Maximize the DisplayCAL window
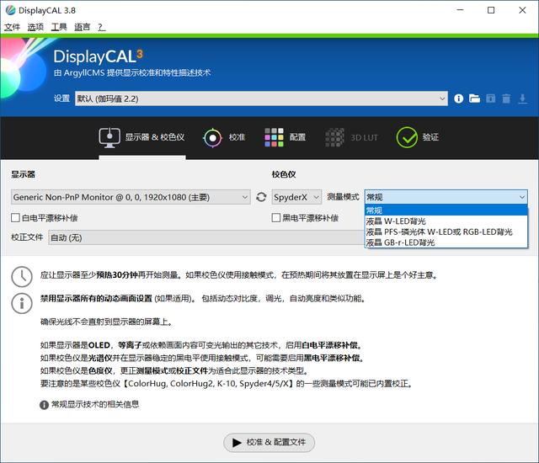 491,10
